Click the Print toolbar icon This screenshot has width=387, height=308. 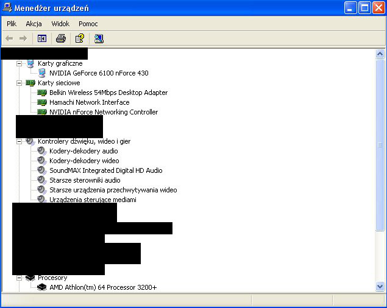coord(61,38)
